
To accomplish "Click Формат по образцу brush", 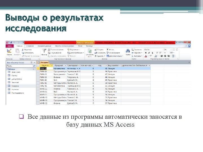I will pyautogui.click(x=30, y=56).
